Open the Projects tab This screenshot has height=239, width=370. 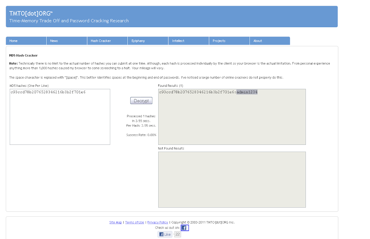tap(229, 41)
